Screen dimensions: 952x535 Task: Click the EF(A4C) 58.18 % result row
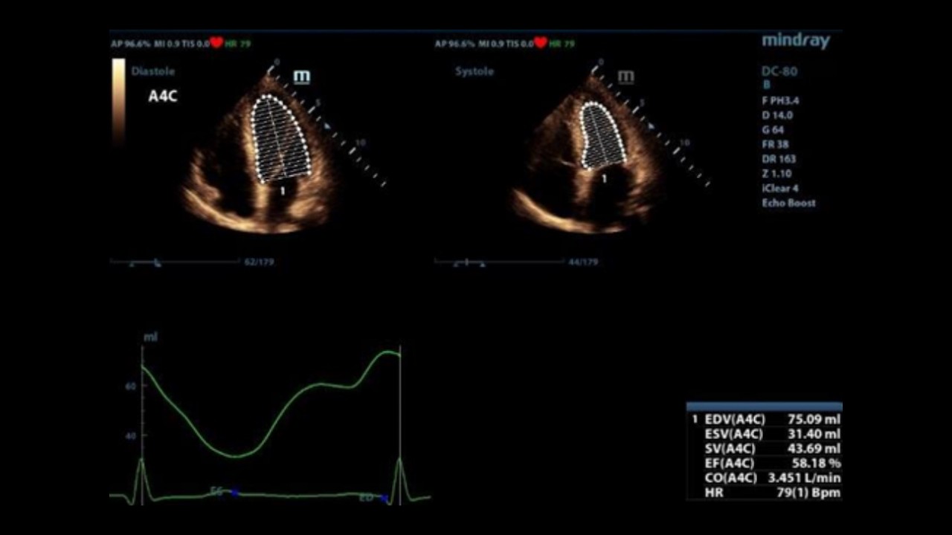tap(766, 463)
